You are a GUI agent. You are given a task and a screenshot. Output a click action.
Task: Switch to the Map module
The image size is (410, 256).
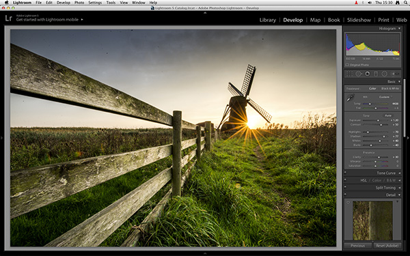click(315, 20)
